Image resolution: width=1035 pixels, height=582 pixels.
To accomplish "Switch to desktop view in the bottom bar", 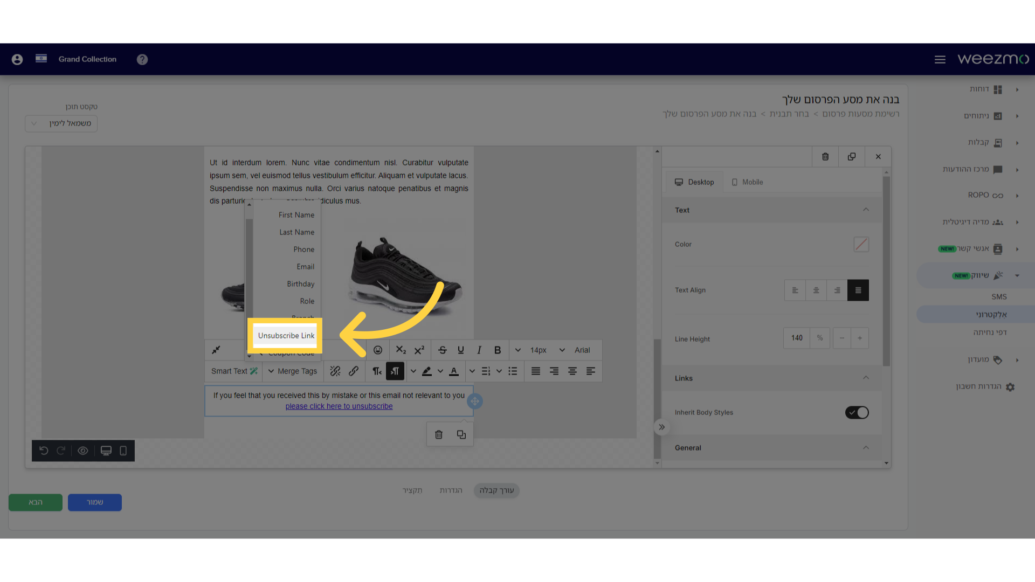I will pyautogui.click(x=106, y=451).
